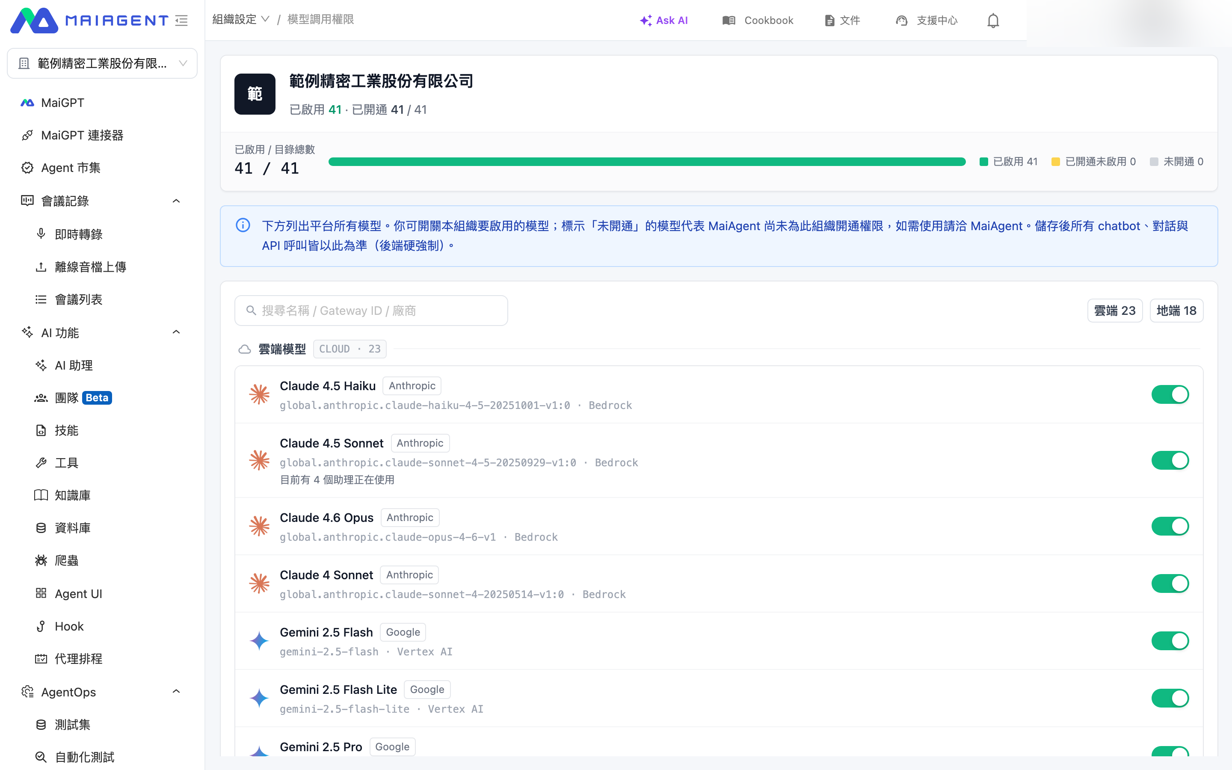
Task: Click the Hook icon in sidebar
Action: tap(41, 626)
